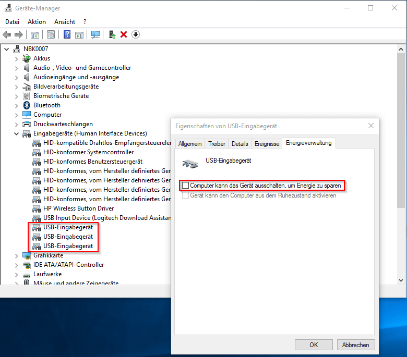Viewport: 407px width, 357px height.
Task: Click the Back arrow toolbar icon
Action: [x=7, y=34]
